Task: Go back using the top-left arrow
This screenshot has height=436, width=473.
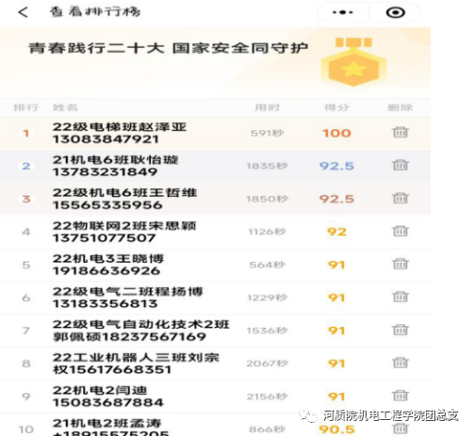Action: (24, 12)
